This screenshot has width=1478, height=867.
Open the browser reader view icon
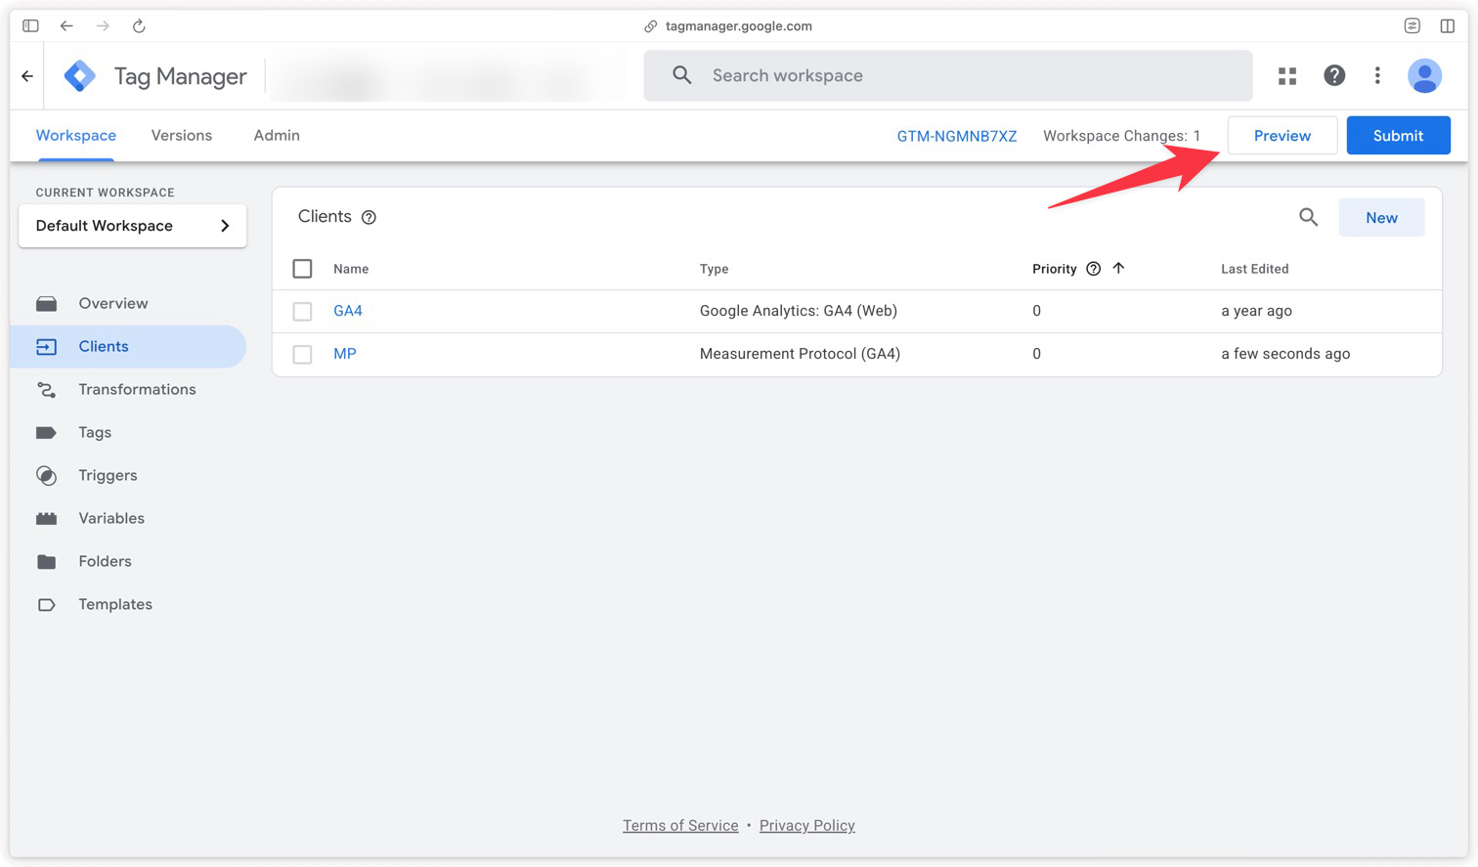click(x=1412, y=25)
